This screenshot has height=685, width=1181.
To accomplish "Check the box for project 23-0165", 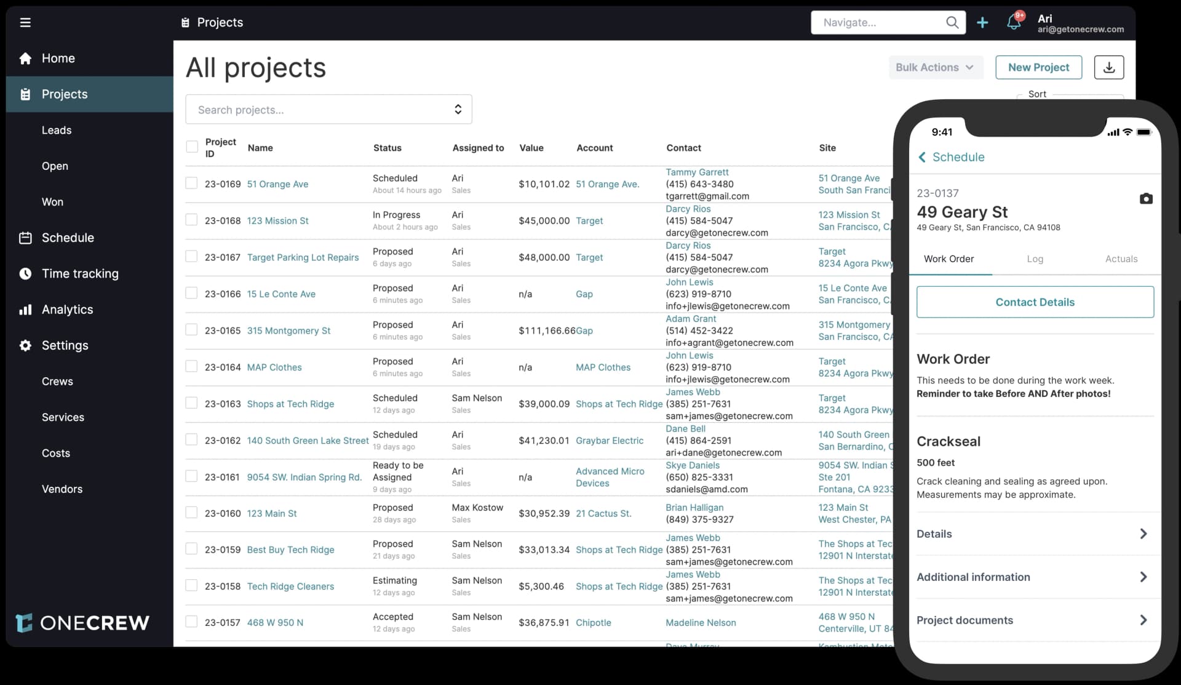I will pos(192,330).
